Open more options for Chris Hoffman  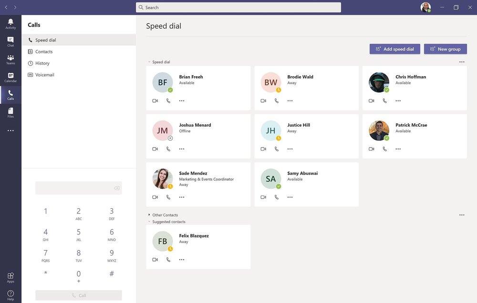tap(398, 100)
